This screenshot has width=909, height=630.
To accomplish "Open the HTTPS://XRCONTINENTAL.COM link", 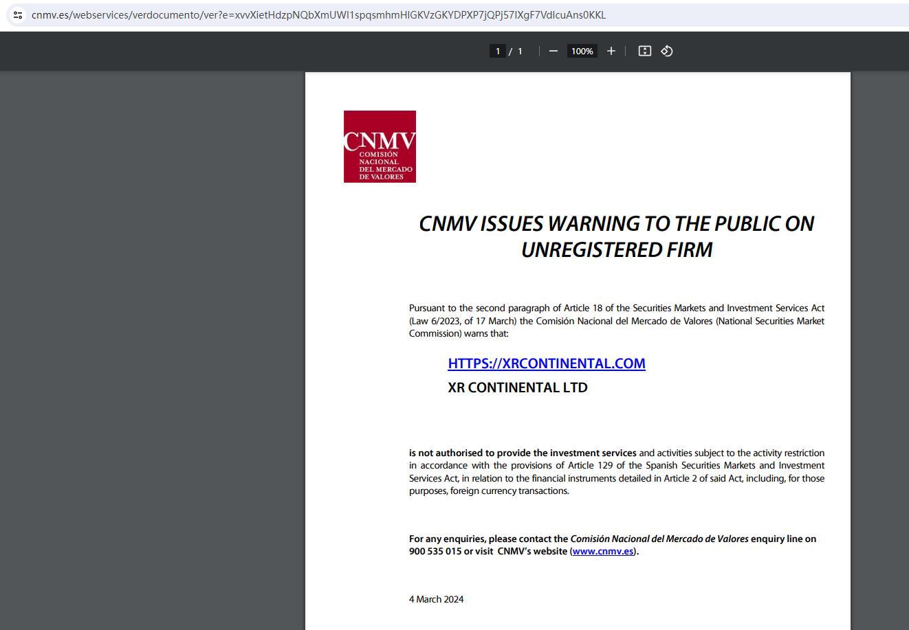I will pos(546,363).
